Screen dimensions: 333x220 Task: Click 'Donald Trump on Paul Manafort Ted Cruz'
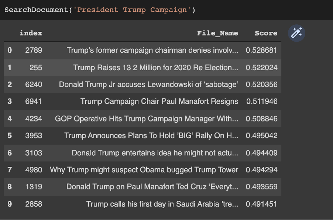point(152,187)
